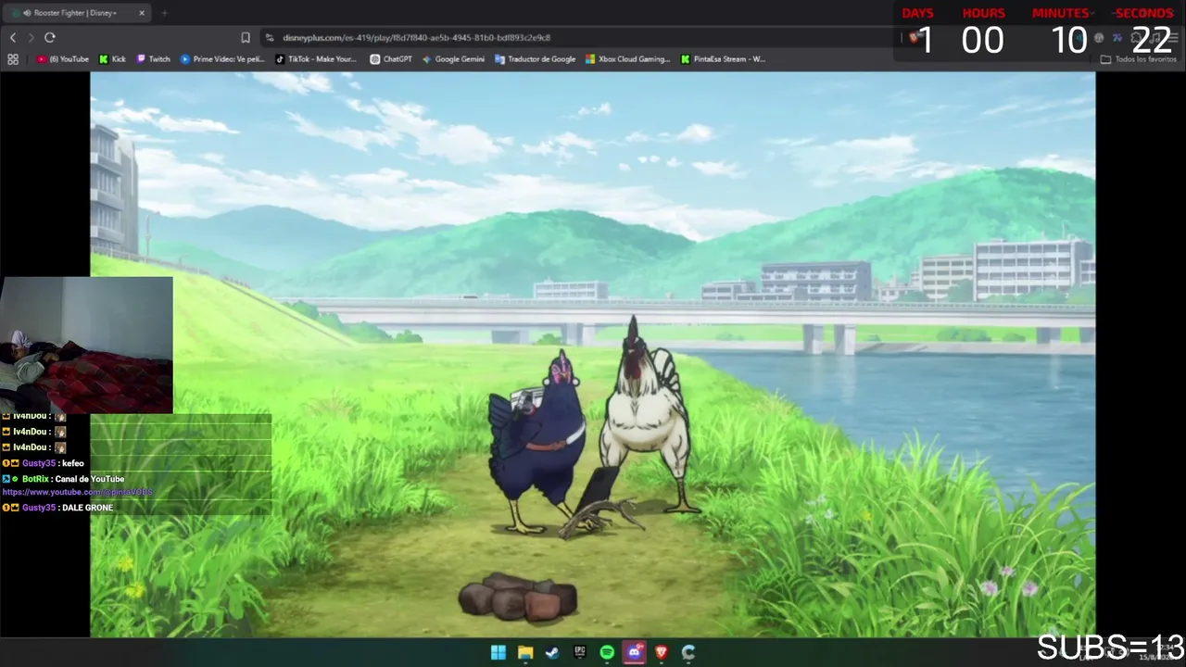Image resolution: width=1186 pixels, height=667 pixels.
Task: Launch Epic Games from the taskbar
Action: click(580, 652)
